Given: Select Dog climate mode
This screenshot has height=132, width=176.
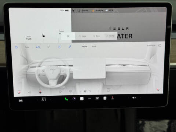Looking at the screenshot, I should point(96,36).
